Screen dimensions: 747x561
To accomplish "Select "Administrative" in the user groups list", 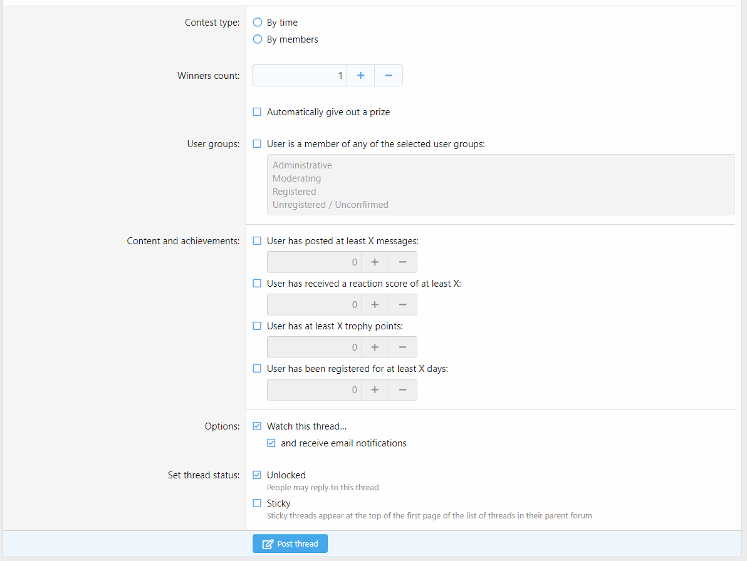I will [x=302, y=165].
